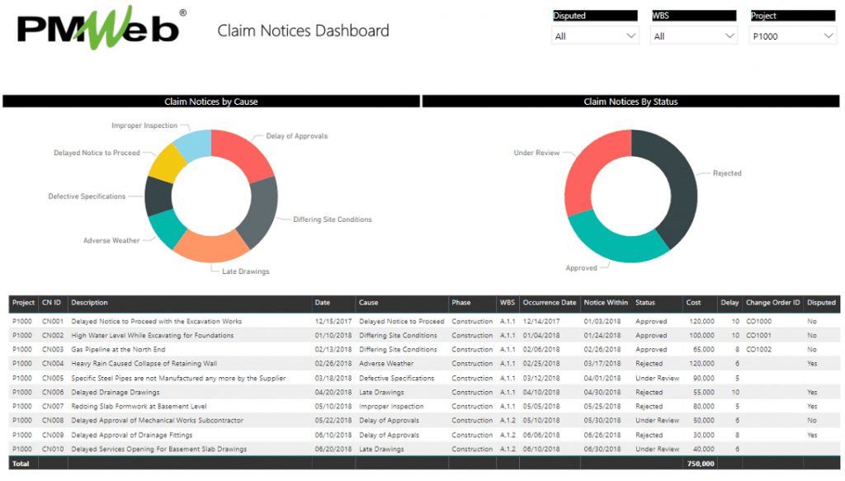Sort by the Description column header
845x481 pixels.
coord(89,303)
